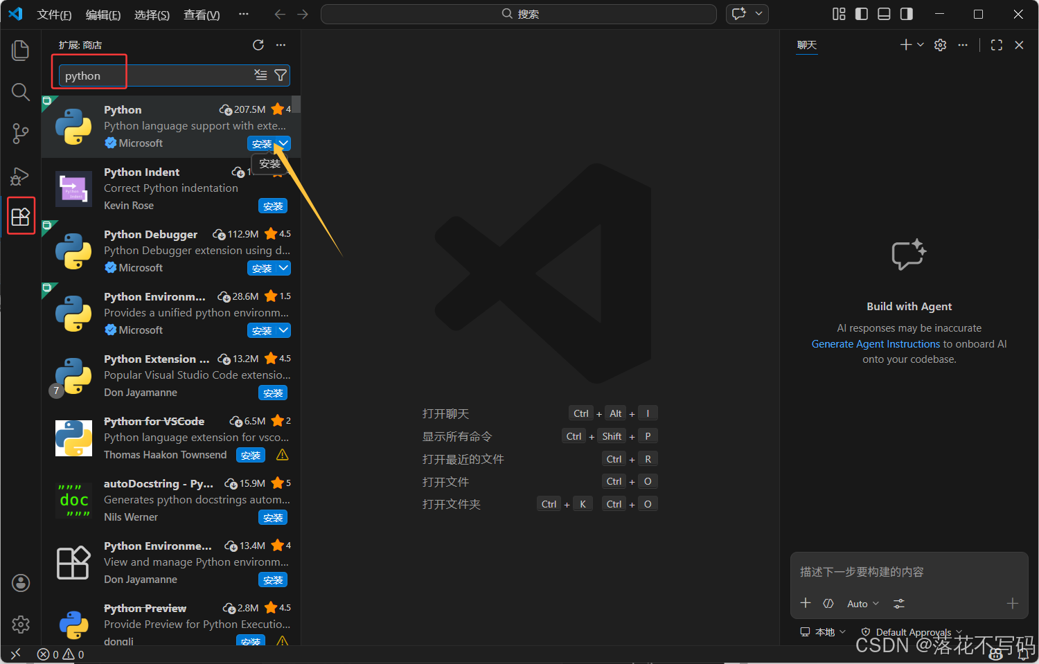Toggle the primary side bar layout button

862,14
